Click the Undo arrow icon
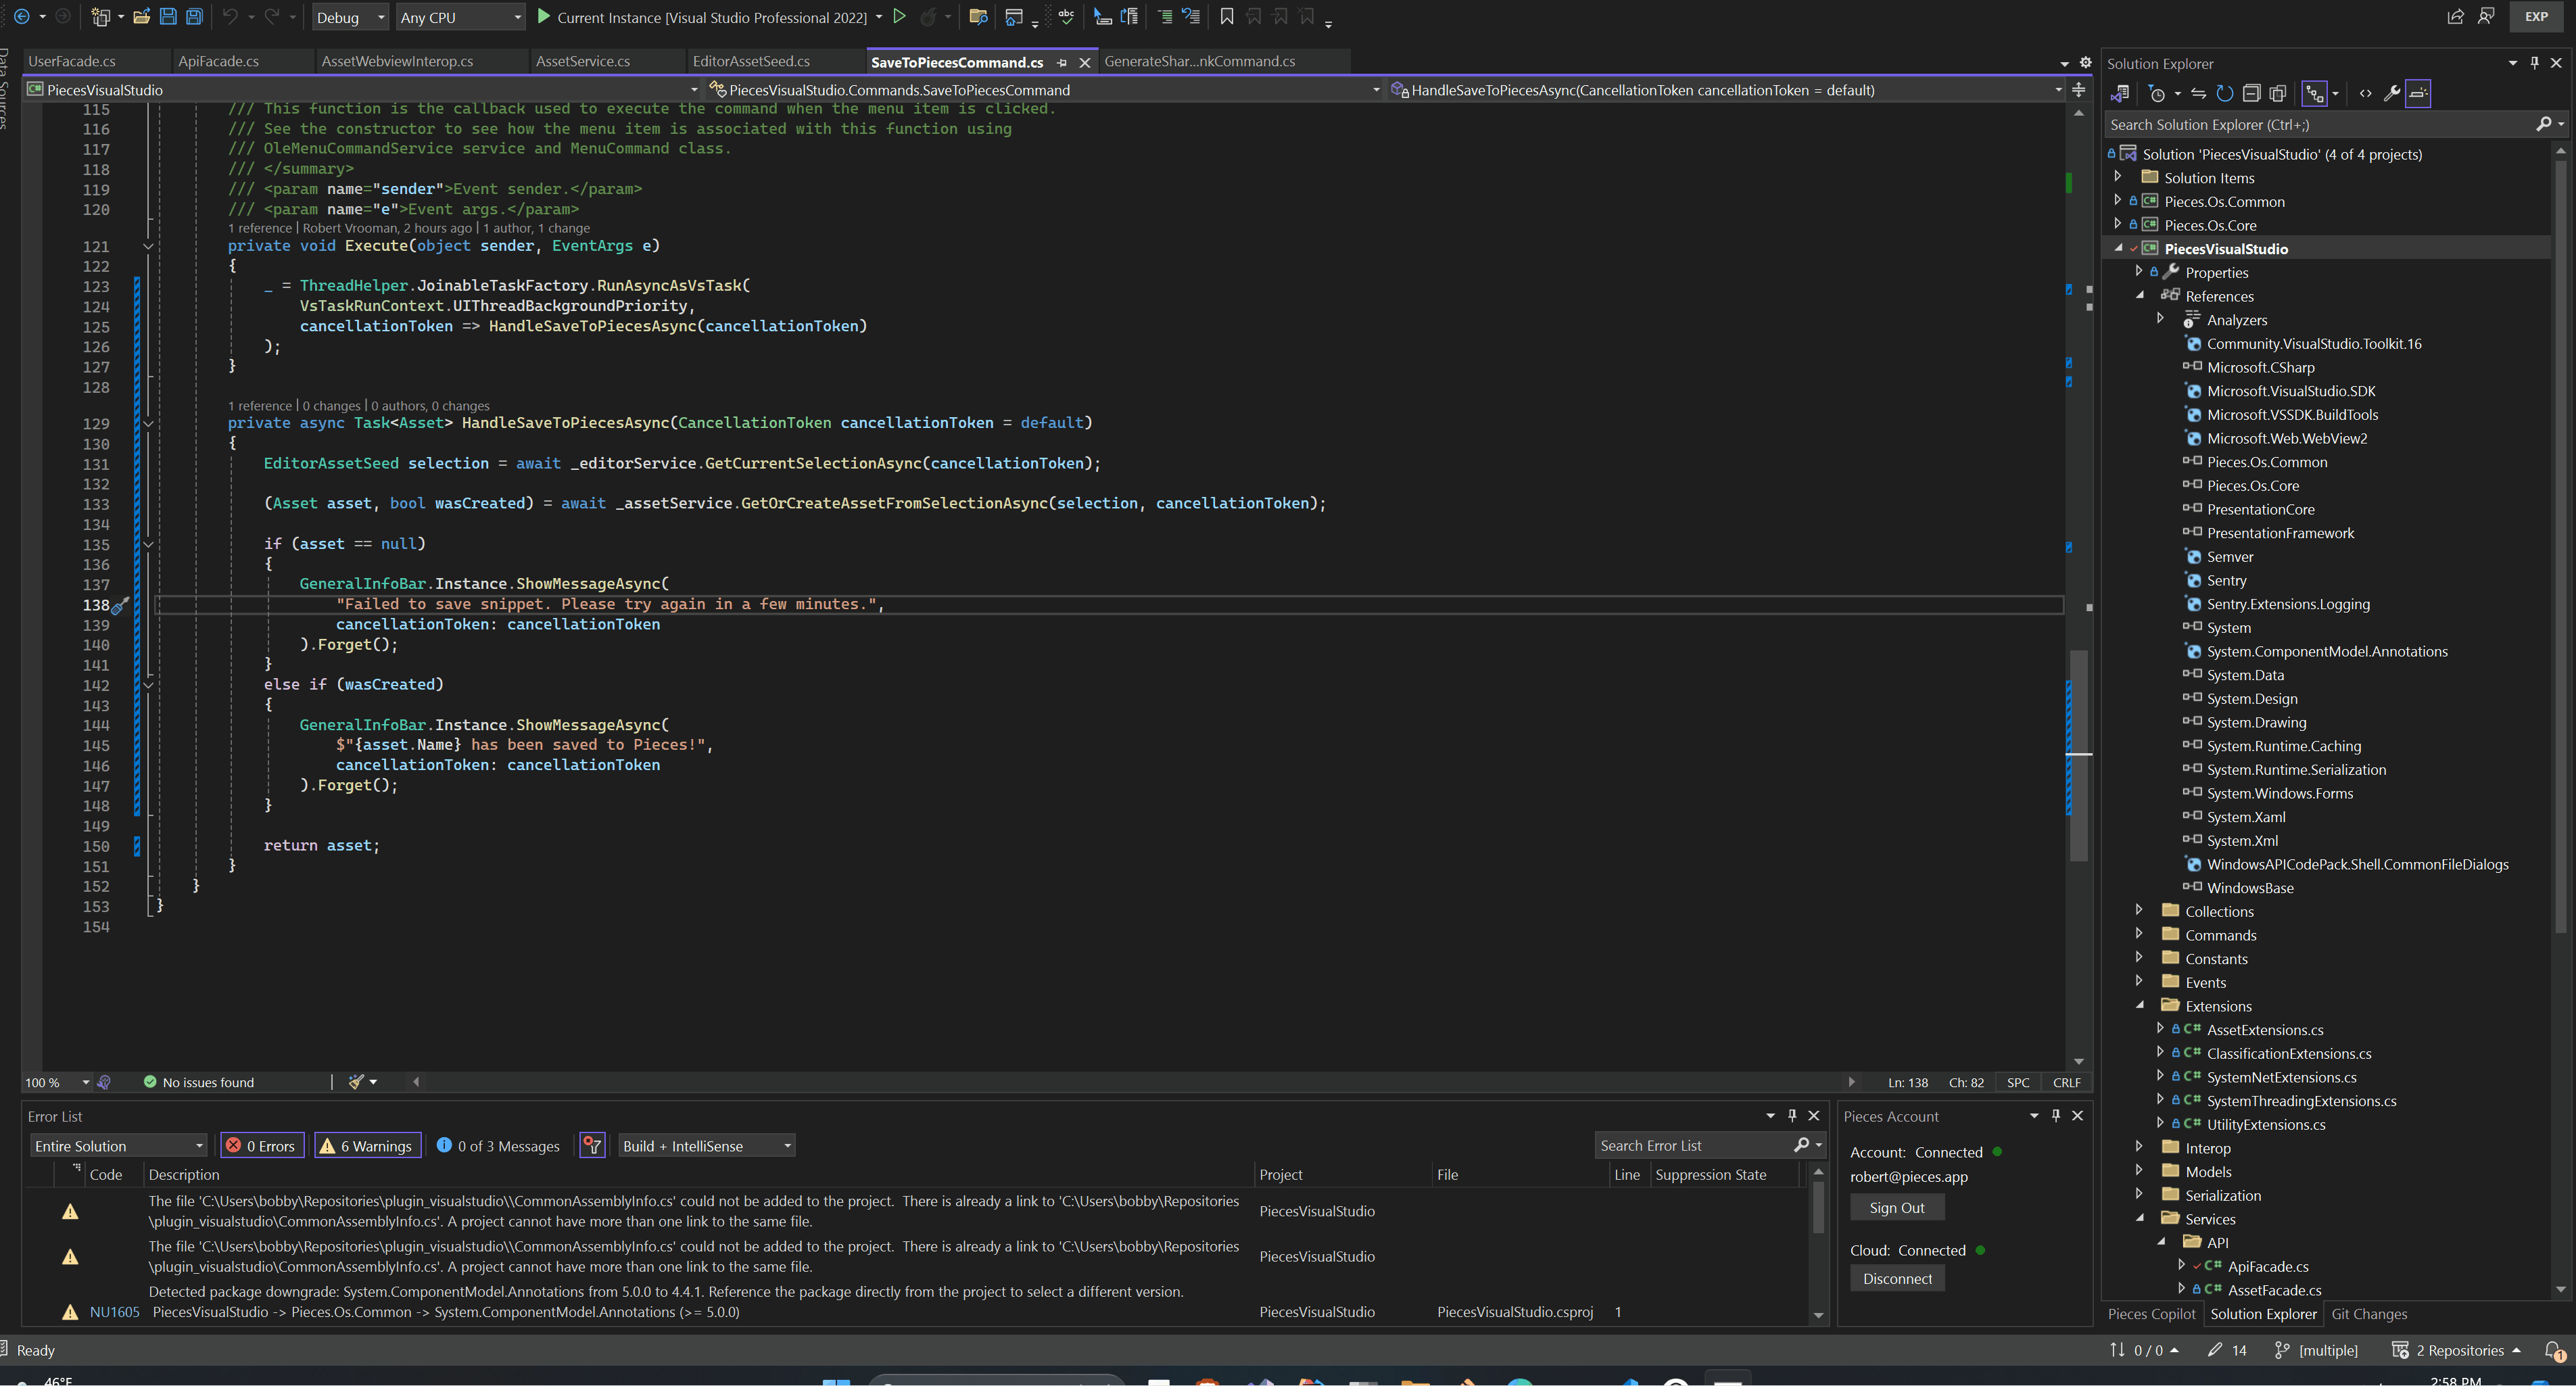The width and height of the screenshot is (2576, 1386). 231,17
